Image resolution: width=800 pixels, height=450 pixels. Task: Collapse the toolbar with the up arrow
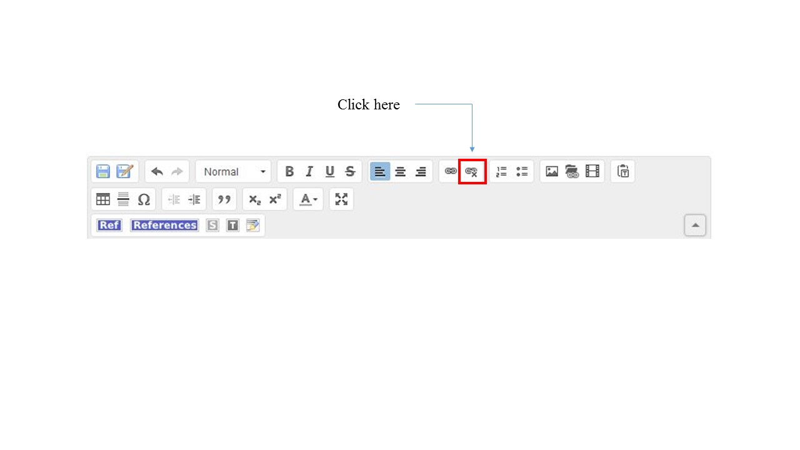695,225
